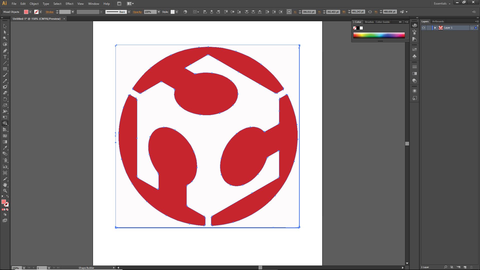Click the Stroke label link
This screenshot has height=270, width=480.
49,12
